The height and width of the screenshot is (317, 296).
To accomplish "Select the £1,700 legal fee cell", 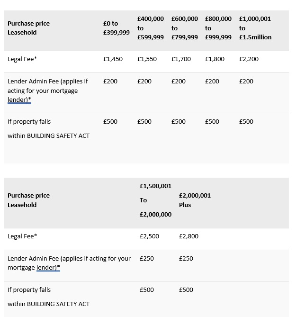I will (x=181, y=59).
